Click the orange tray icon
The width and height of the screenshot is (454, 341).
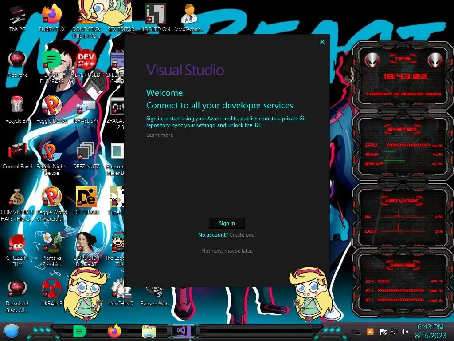(370, 331)
